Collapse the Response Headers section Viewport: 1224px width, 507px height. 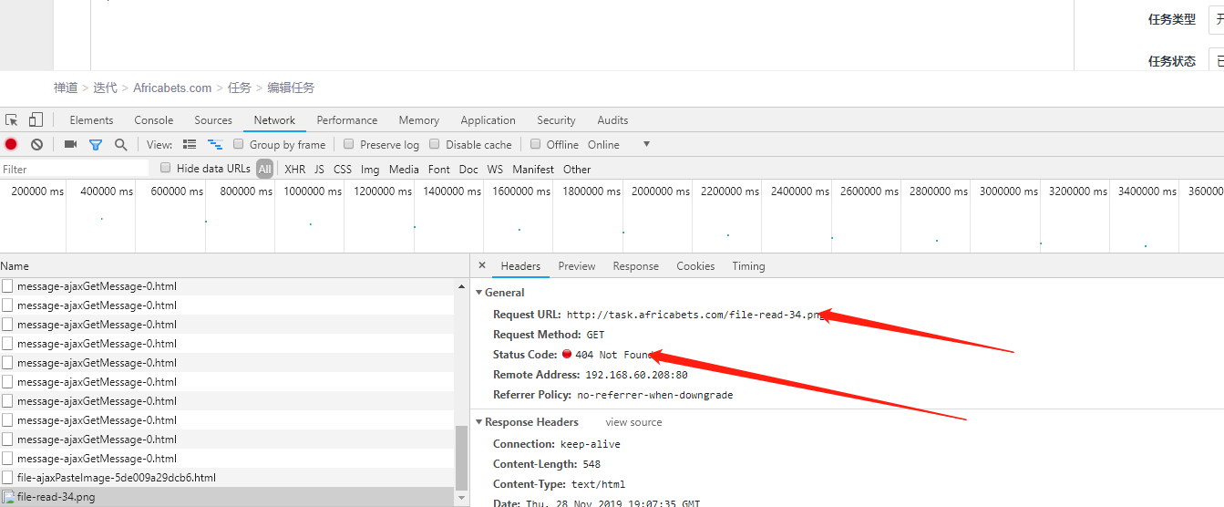[480, 422]
